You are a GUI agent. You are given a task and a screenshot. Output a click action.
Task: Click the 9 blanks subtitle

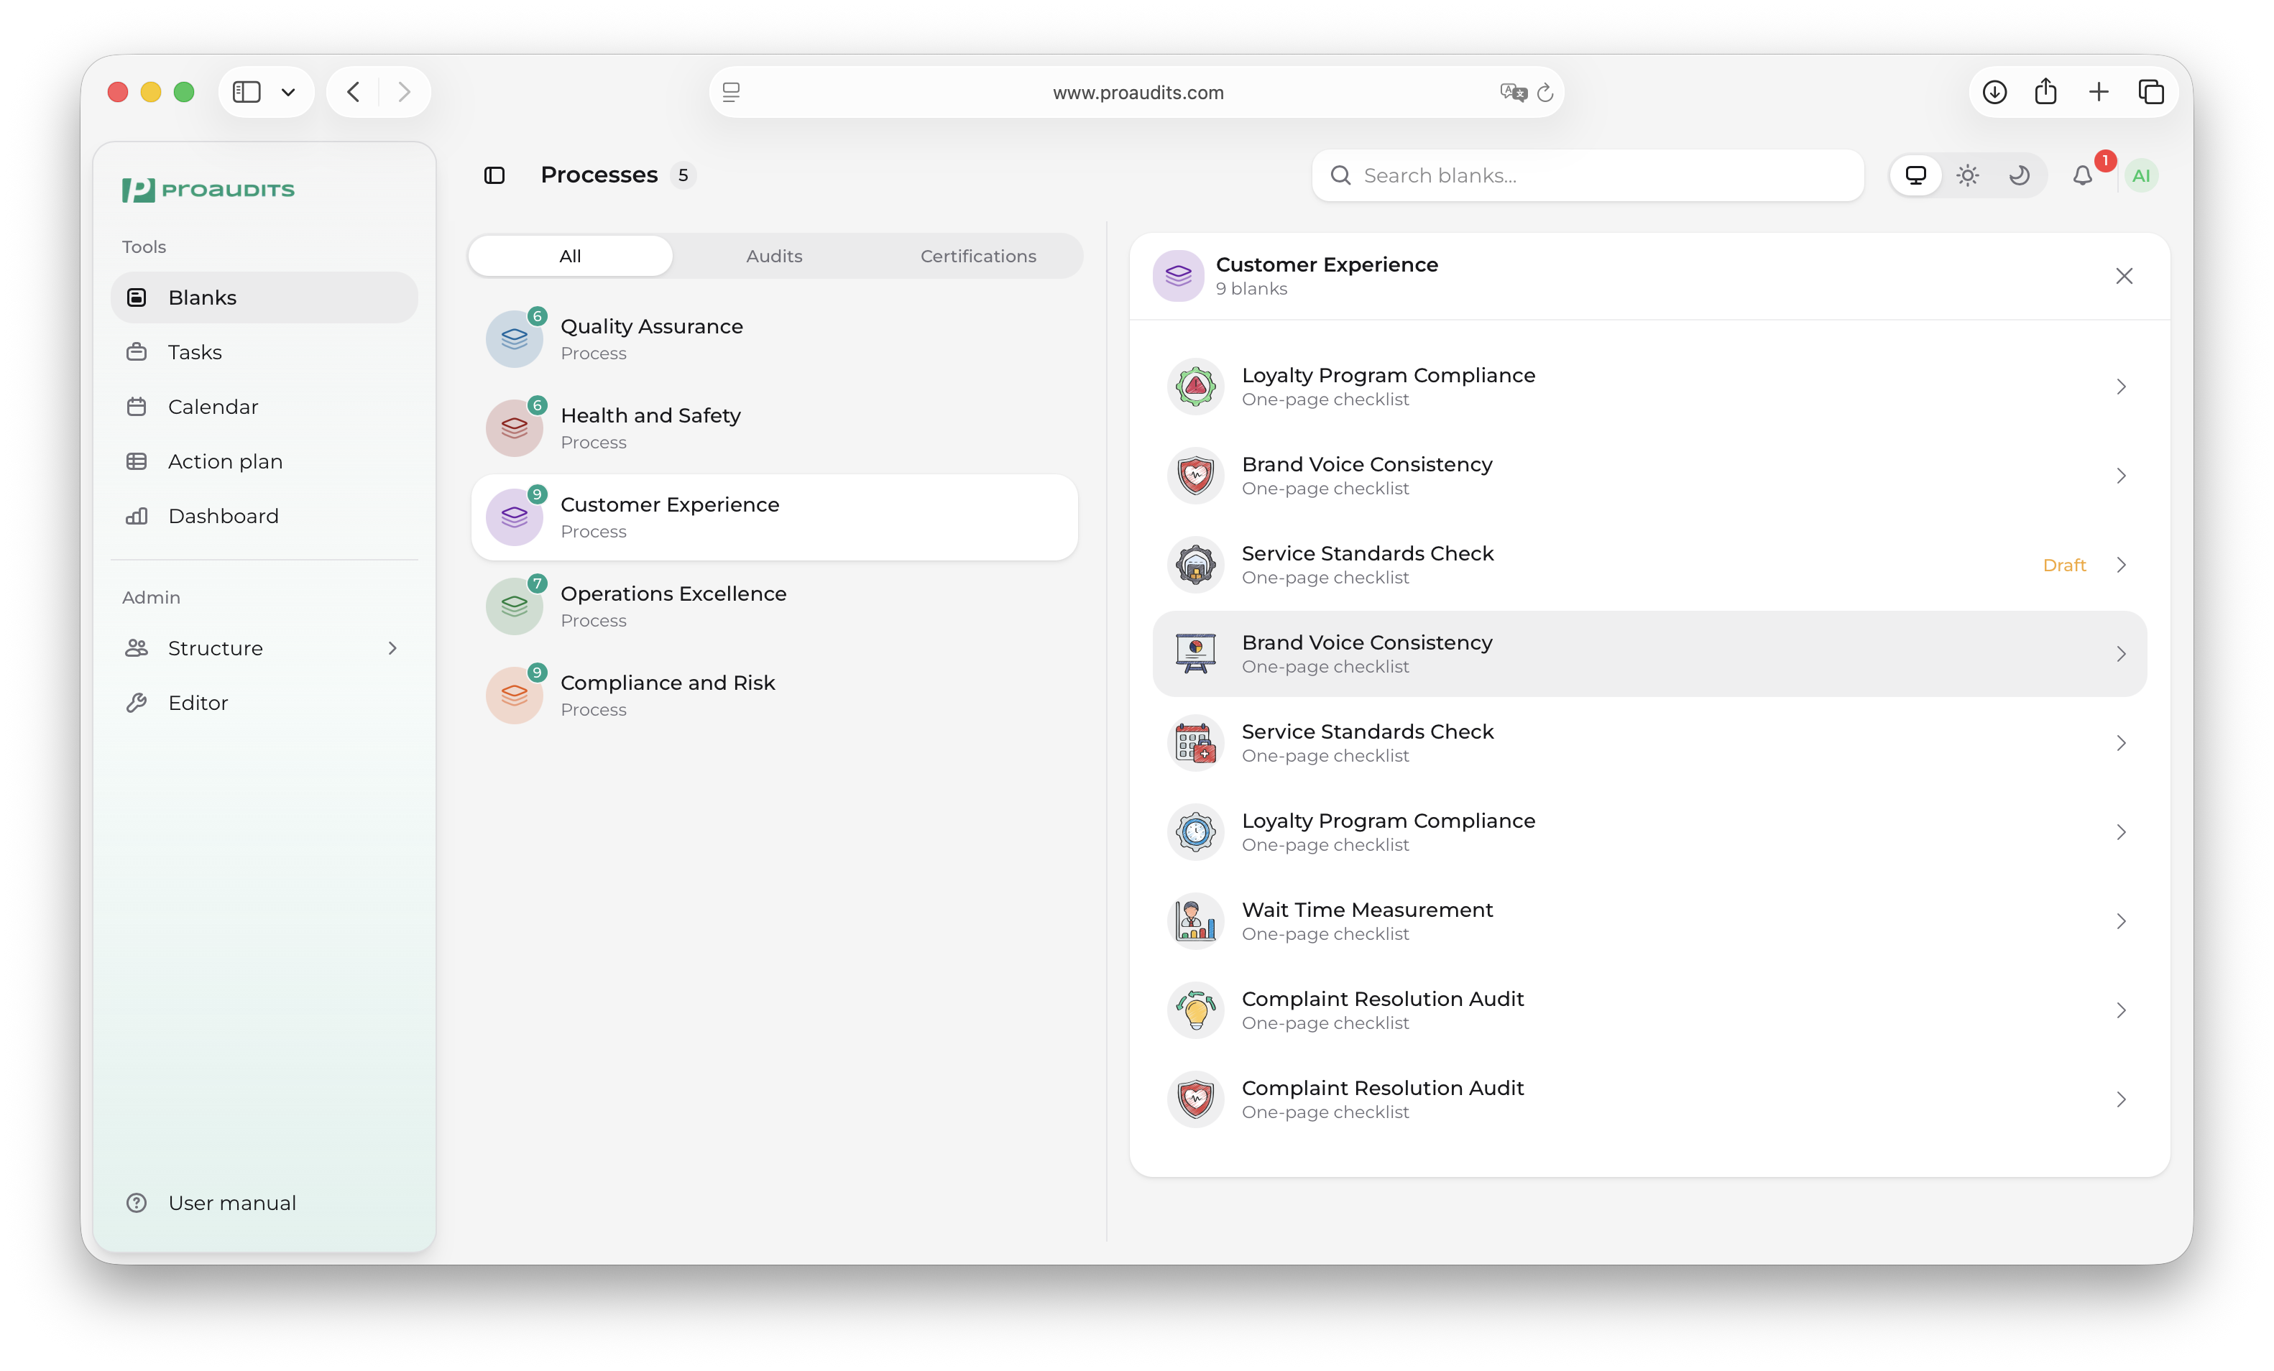click(1251, 289)
